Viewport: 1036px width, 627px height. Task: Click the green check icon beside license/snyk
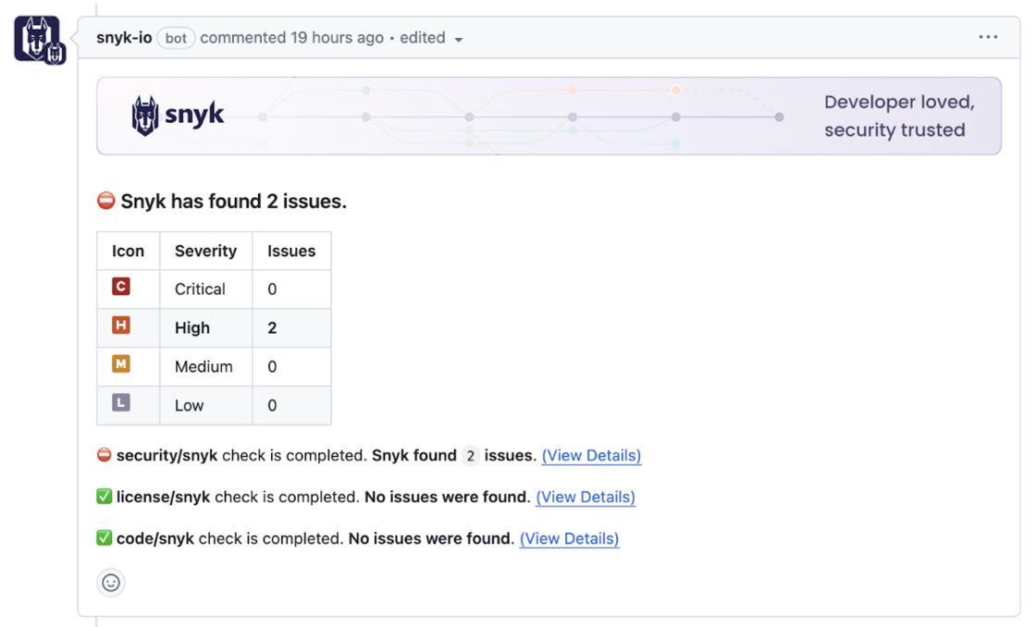104,497
